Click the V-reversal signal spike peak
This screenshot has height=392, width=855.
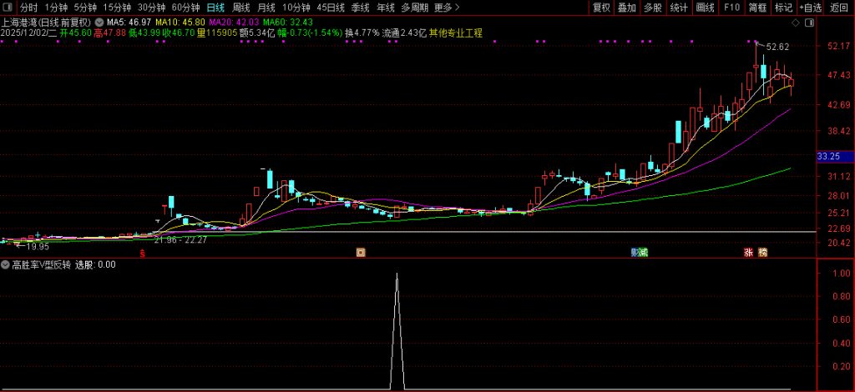(x=397, y=274)
